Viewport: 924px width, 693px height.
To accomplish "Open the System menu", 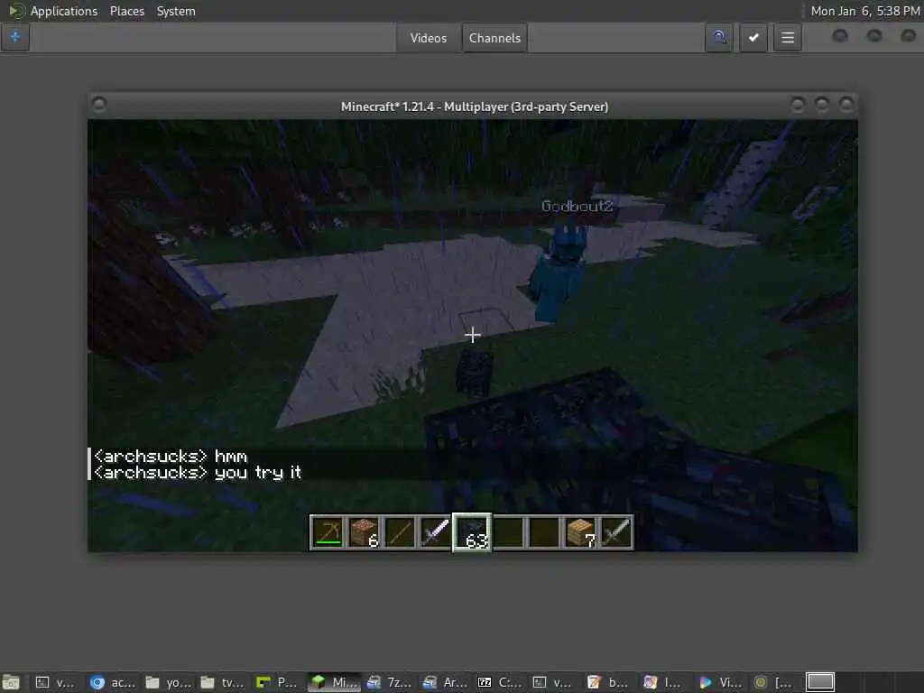I will 176,11.
